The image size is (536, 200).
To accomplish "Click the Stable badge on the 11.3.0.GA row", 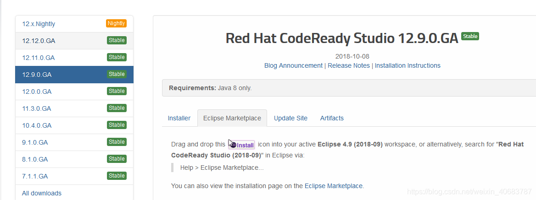I will pos(117,108).
